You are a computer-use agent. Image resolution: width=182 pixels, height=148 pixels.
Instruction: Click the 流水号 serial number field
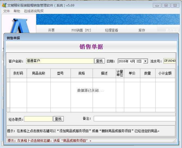169,61
